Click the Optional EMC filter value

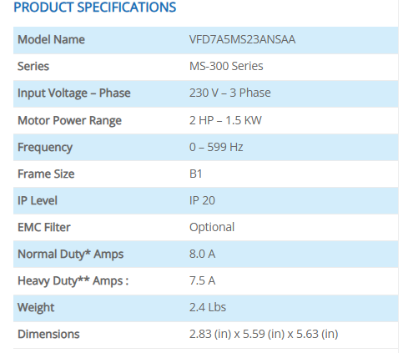(x=212, y=228)
